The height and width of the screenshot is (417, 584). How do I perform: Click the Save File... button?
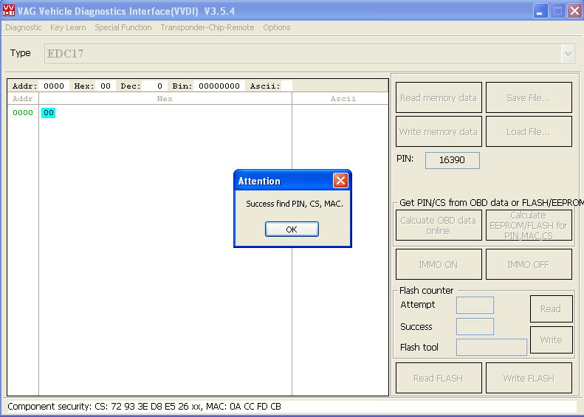[529, 97]
